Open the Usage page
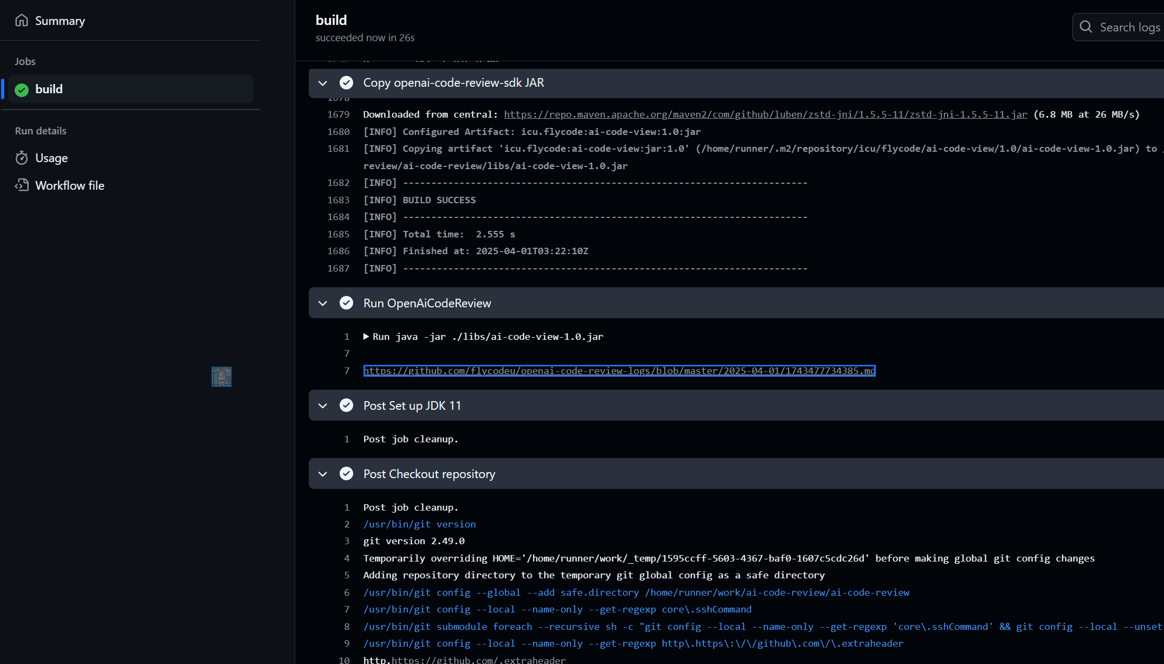Image resolution: width=1164 pixels, height=664 pixels. (x=51, y=158)
